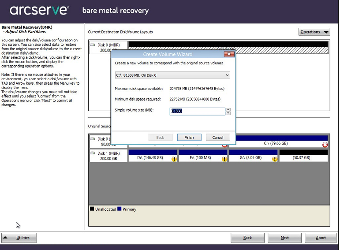Select the G:\ (3.05 GB) volume

click(253, 156)
